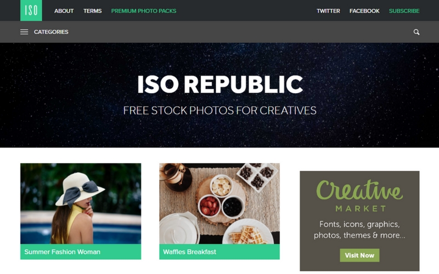439x274 pixels.
Task: Click the Creative Market ad description text
Action: 359,230
